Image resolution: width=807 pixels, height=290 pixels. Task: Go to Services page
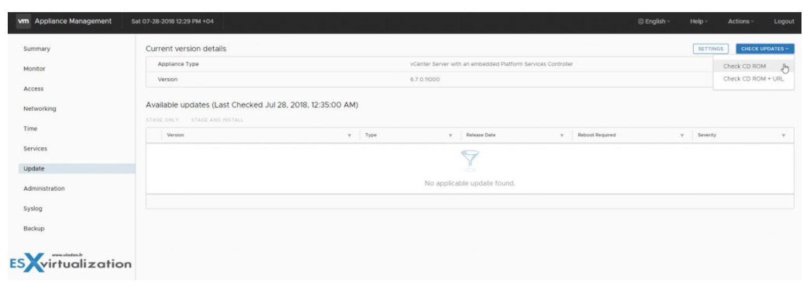click(x=35, y=149)
